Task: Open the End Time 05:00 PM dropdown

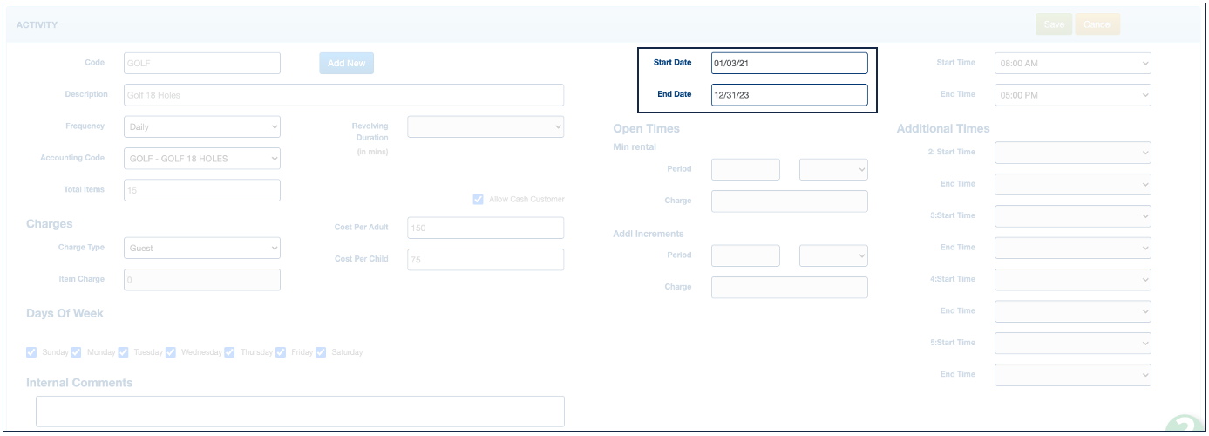Action: [1072, 95]
